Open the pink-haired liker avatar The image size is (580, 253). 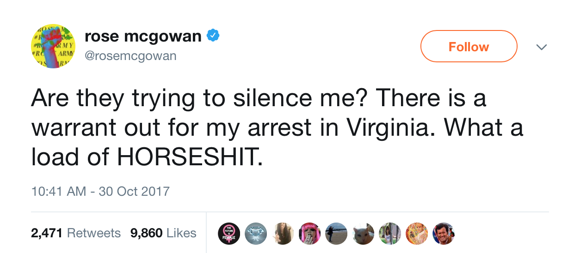pyautogui.click(x=309, y=233)
